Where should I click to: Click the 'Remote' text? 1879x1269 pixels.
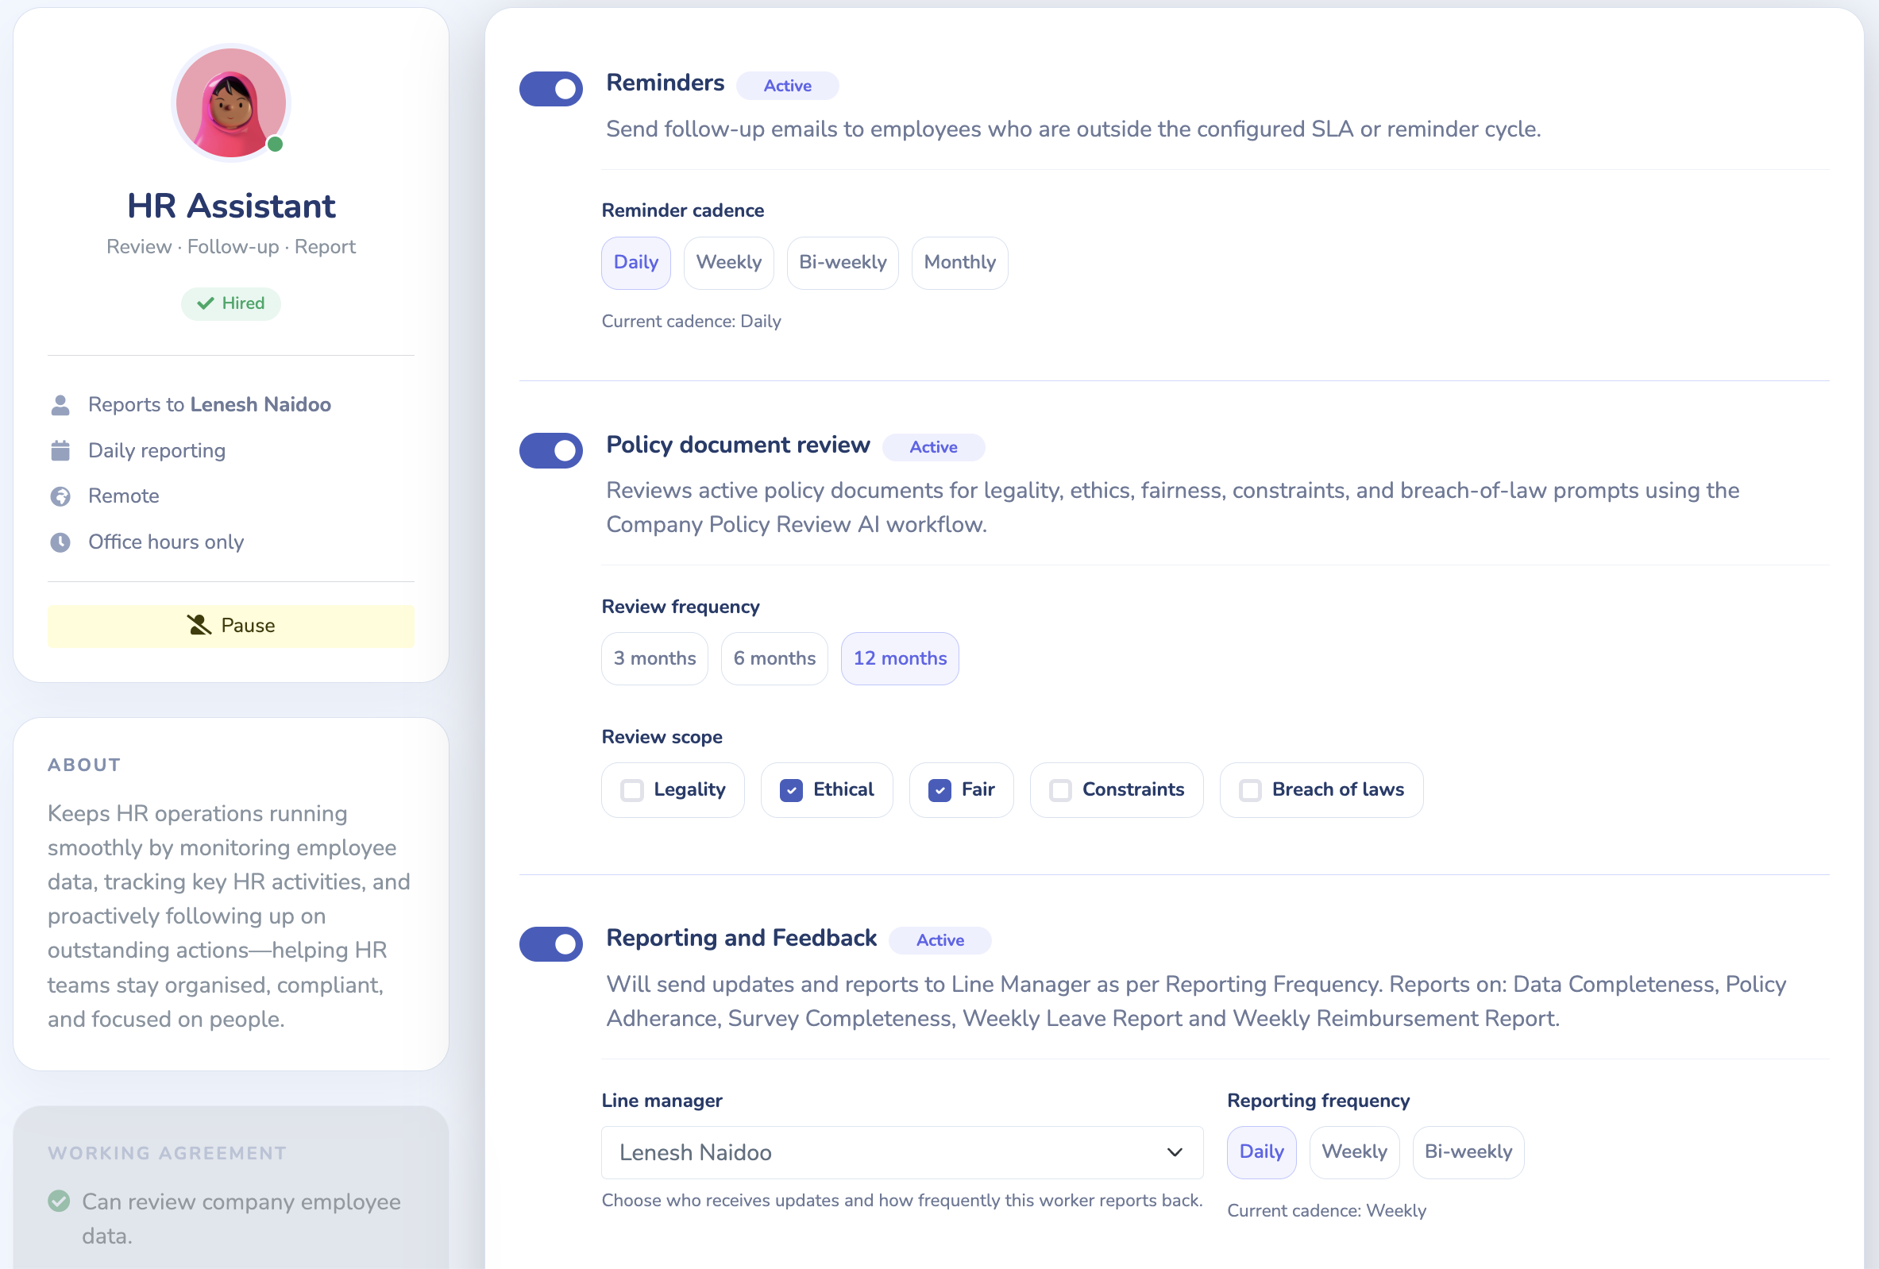(124, 496)
